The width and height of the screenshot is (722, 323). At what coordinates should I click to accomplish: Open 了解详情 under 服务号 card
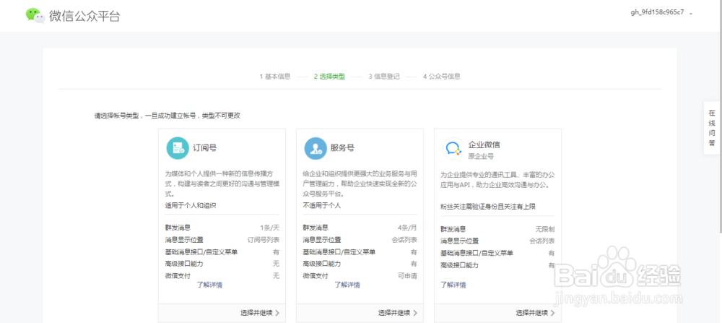[x=347, y=285]
